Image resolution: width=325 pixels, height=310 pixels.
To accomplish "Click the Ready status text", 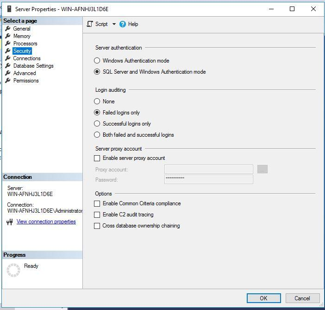I will tap(31, 266).
